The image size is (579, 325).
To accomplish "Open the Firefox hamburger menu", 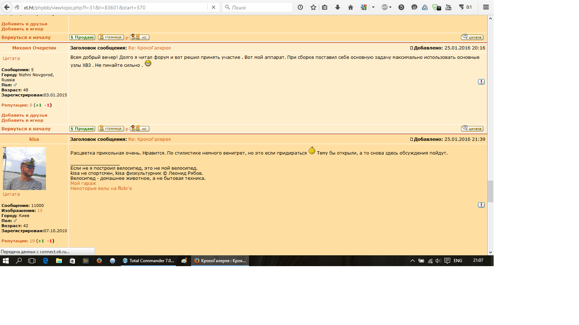I will (486, 7).
